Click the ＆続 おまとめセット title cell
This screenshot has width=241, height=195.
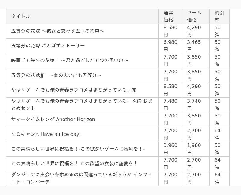click(x=82, y=105)
